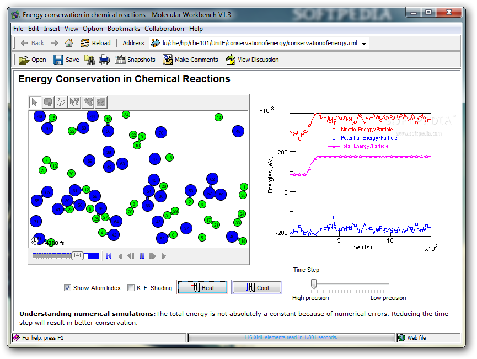Open the Snapshots gallery
477x359 pixels.
135,60
